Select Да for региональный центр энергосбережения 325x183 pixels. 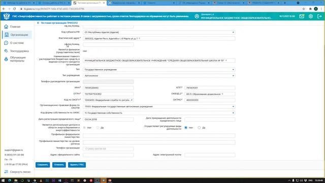pos(97,128)
